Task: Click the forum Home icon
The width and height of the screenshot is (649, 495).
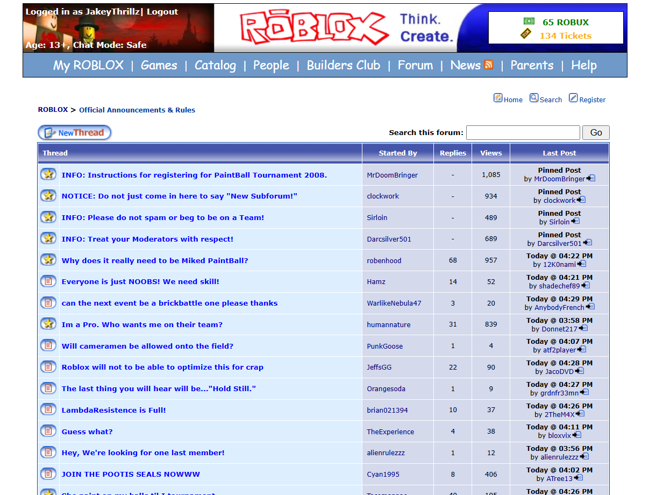Action: (x=498, y=98)
